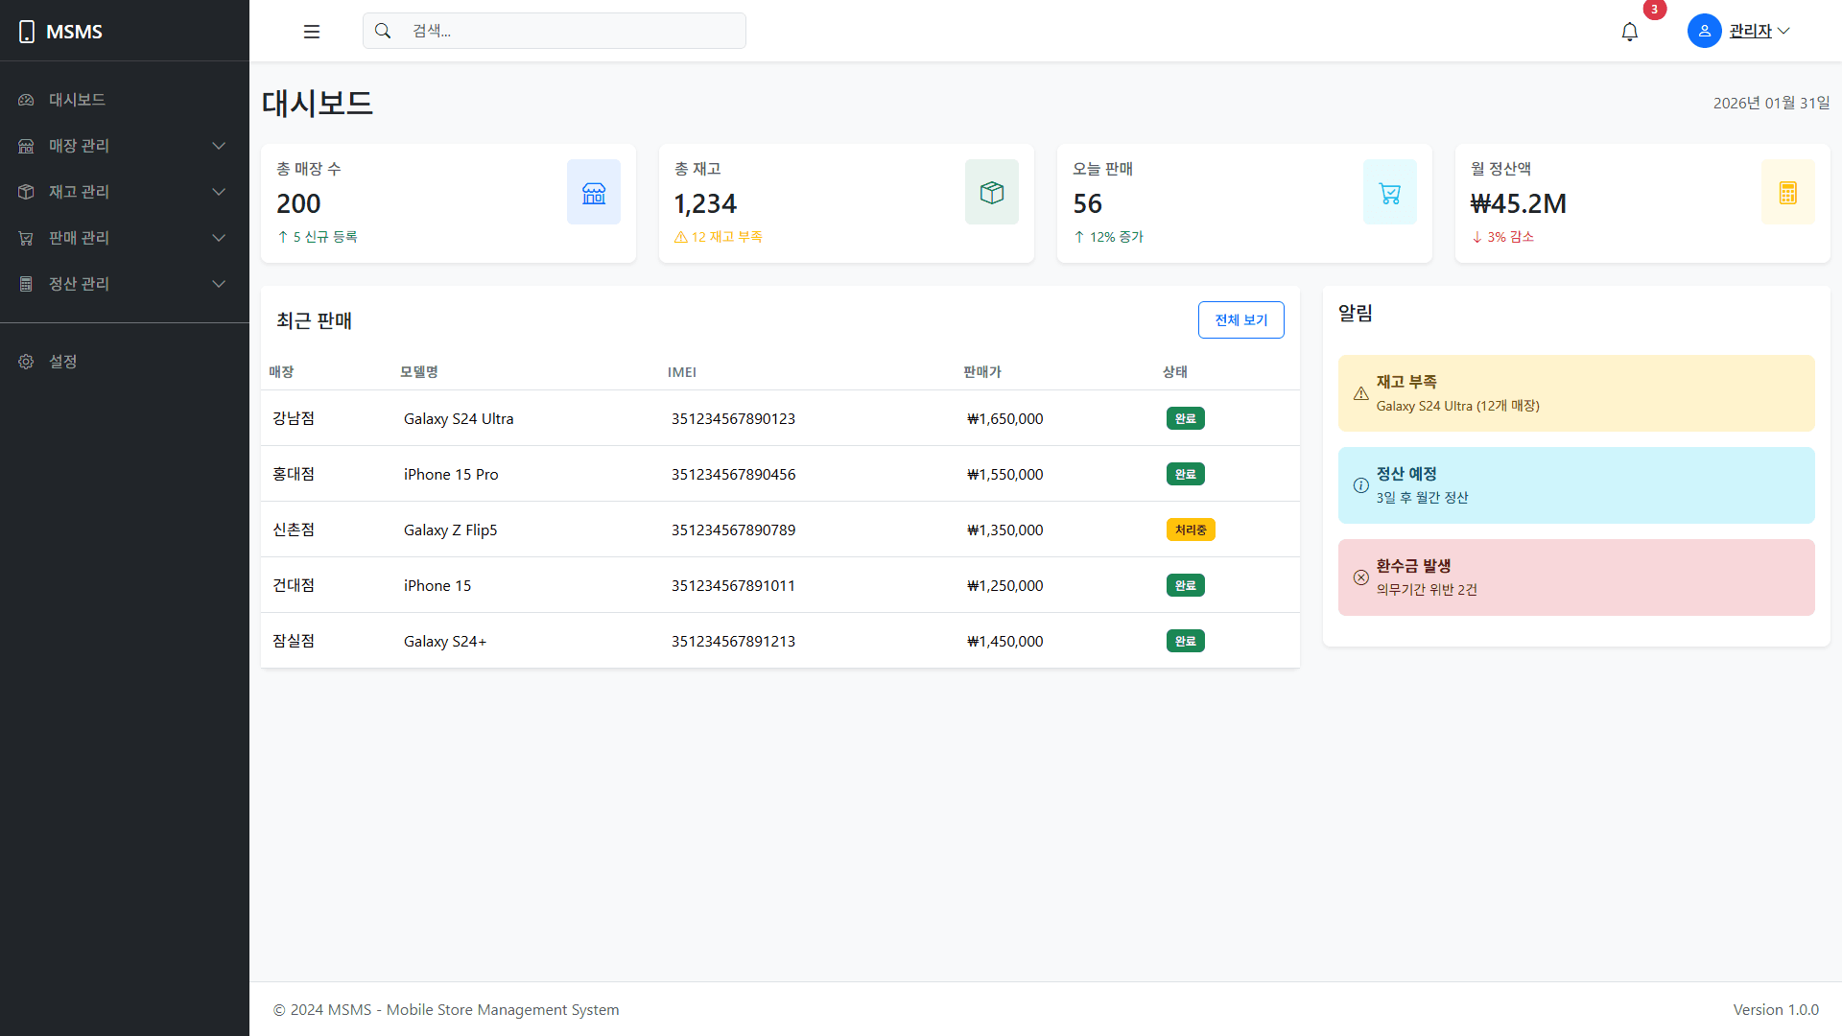The image size is (1842, 1036).
Task: Click the 전체 보기 button
Action: tap(1240, 320)
